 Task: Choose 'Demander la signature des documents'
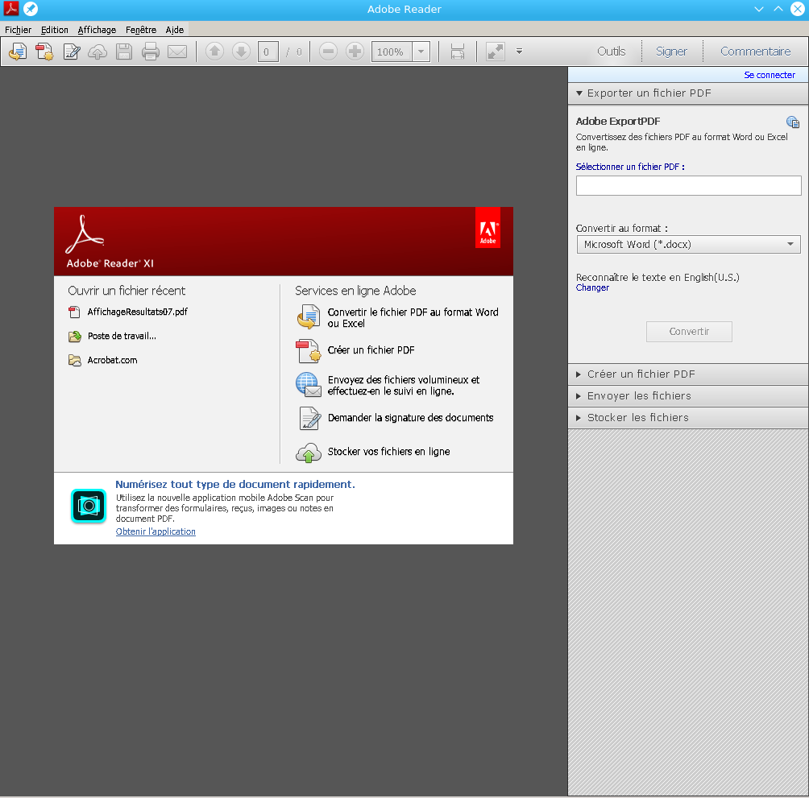(411, 418)
